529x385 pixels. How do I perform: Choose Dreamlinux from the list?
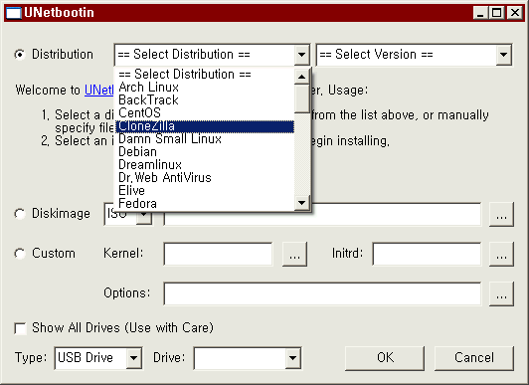[x=205, y=165]
